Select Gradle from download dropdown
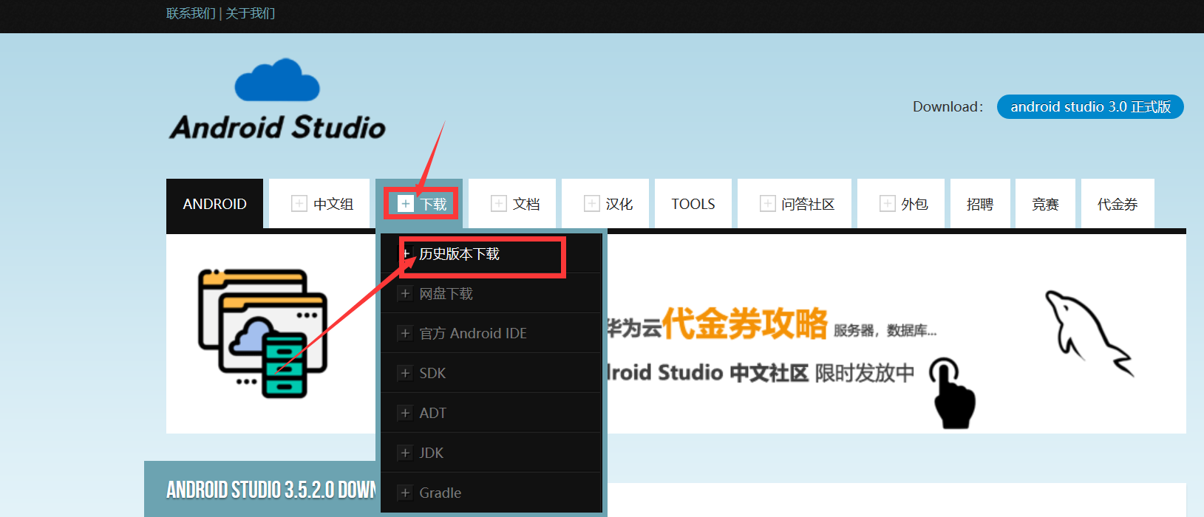Image resolution: width=1204 pixels, height=517 pixels. tap(491, 493)
